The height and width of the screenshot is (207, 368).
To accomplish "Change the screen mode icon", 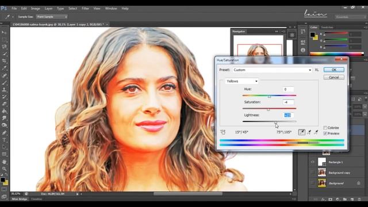I will pyautogui.click(x=4, y=197).
